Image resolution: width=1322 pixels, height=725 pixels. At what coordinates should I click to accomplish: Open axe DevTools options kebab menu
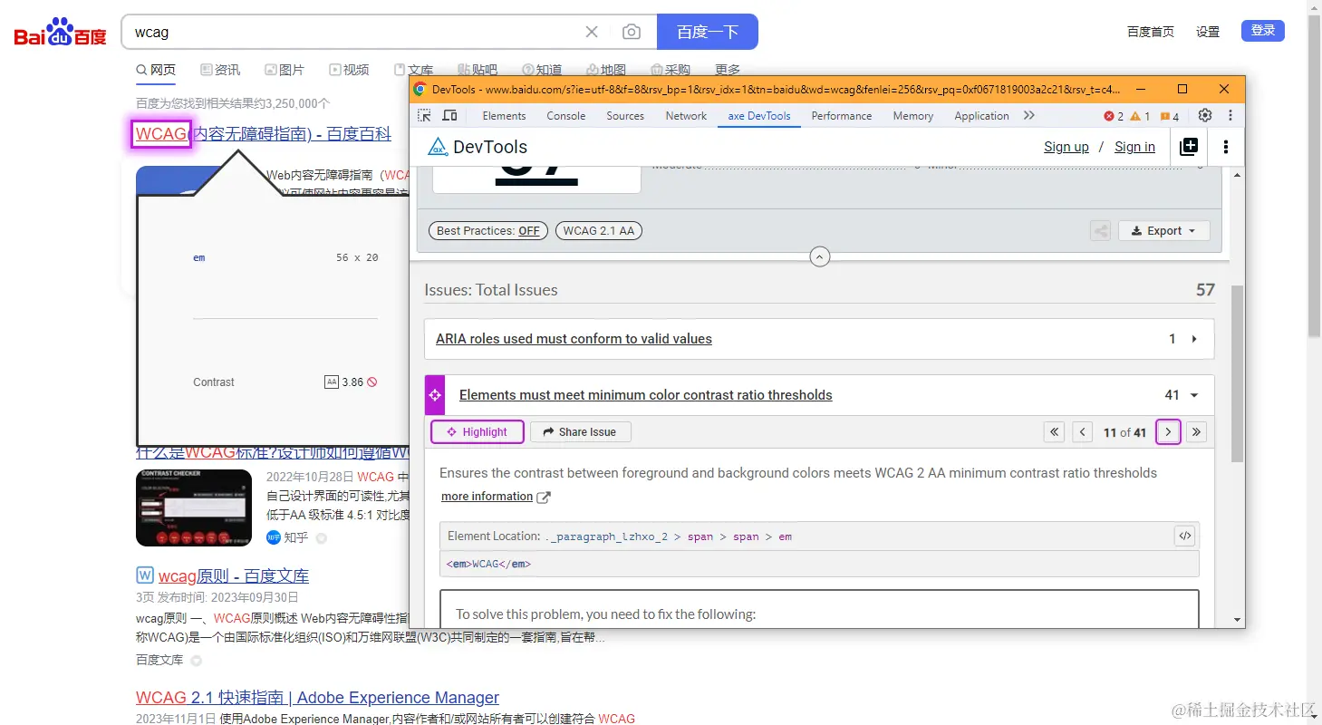(1226, 147)
